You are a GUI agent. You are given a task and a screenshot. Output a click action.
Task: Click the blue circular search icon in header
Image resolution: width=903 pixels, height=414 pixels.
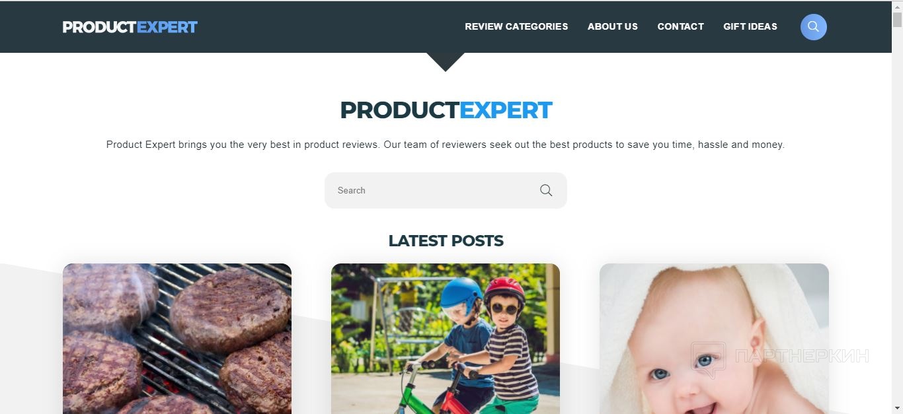813,27
